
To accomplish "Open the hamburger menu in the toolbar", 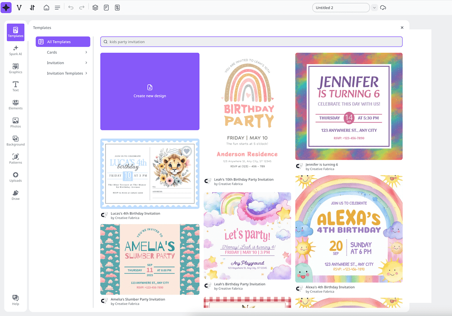I will coord(58,7).
